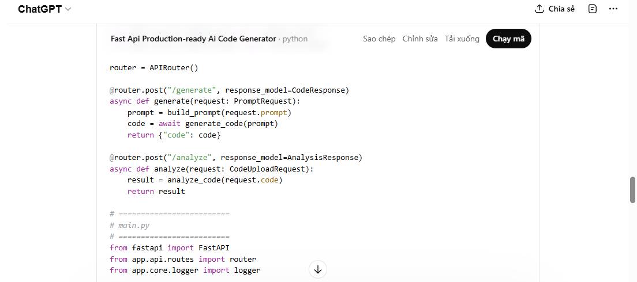Click the from app.core.logger import logger line
The image size is (637, 282).
(x=185, y=270)
